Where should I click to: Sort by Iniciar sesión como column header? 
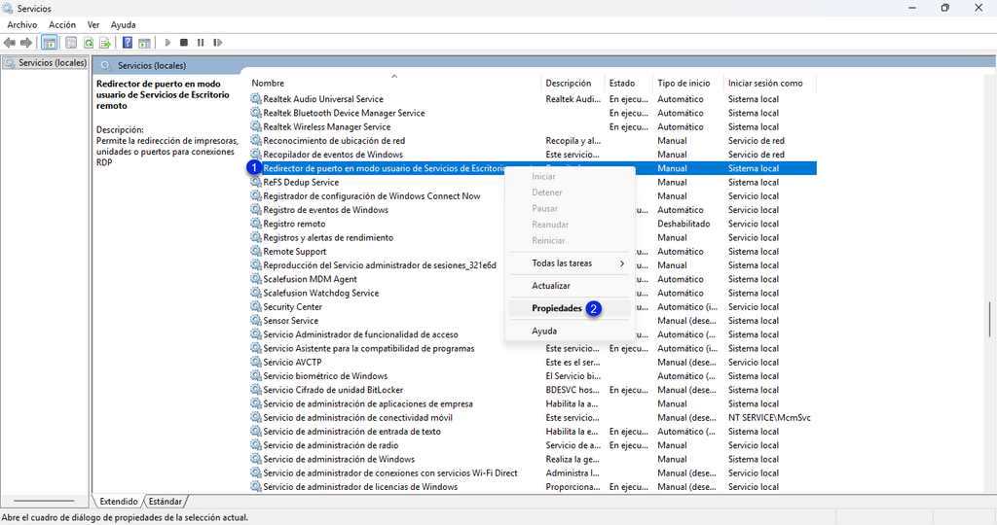pyautogui.click(x=765, y=84)
